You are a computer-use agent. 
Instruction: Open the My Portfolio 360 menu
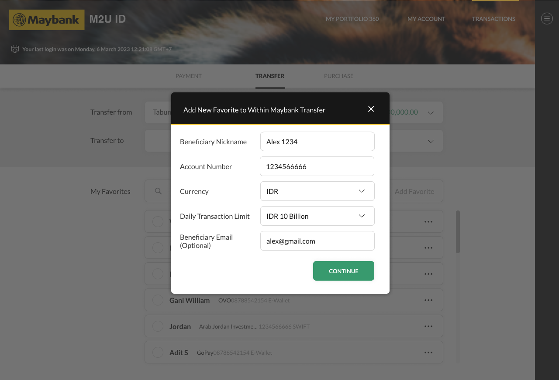(x=352, y=19)
